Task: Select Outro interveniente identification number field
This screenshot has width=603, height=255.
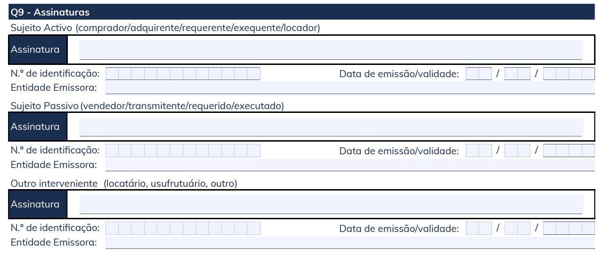Action: [x=183, y=228]
